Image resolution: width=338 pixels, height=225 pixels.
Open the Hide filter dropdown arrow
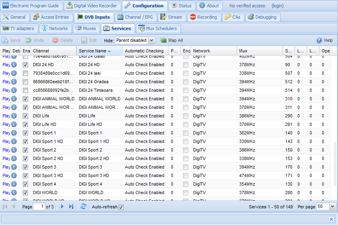point(152,40)
